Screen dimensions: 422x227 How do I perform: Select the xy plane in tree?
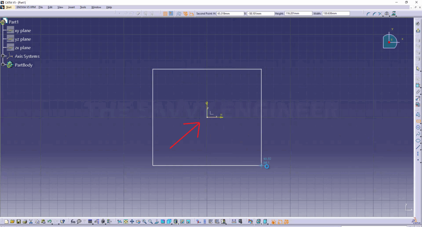(x=23, y=30)
